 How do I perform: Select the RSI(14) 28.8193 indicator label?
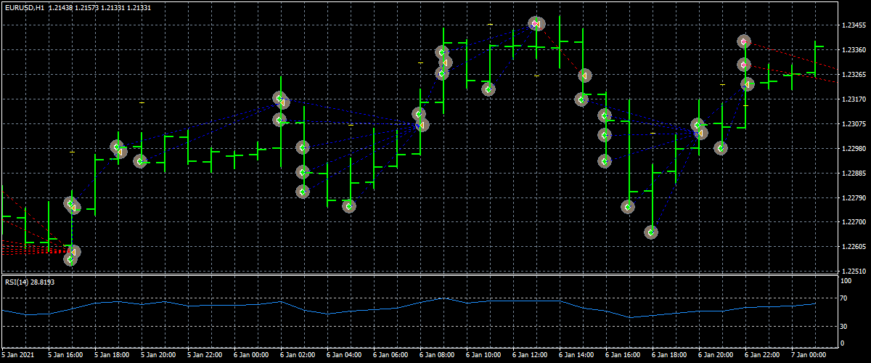pos(29,281)
